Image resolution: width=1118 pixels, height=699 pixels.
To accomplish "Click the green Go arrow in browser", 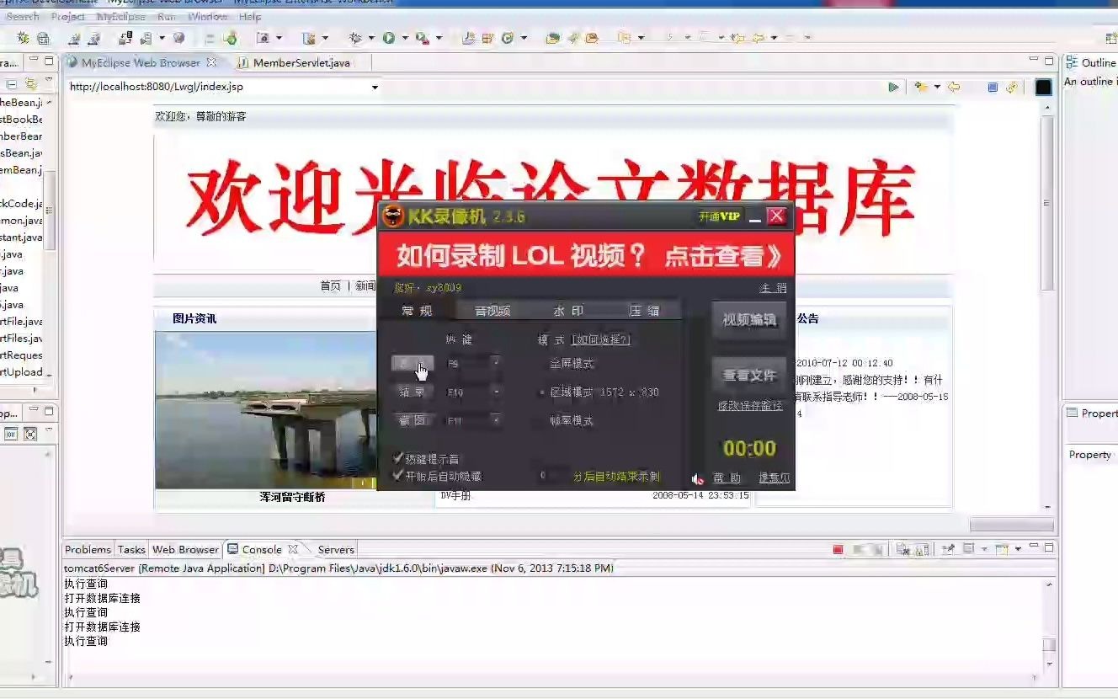I will pyautogui.click(x=893, y=87).
